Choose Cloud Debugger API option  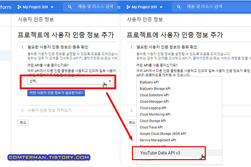[179, 101]
